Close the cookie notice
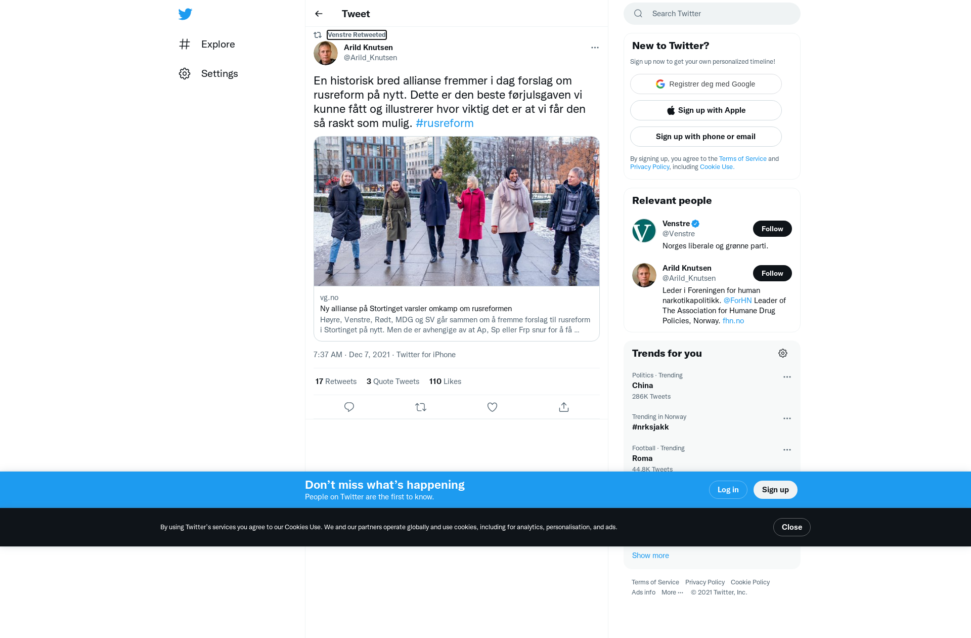Viewport: 971px width, 638px height. click(792, 527)
